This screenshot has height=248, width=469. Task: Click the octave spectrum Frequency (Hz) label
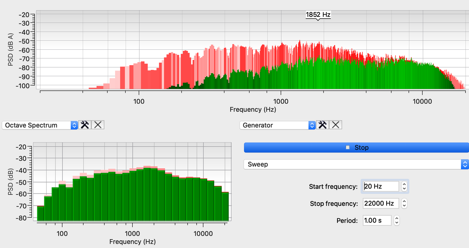(132, 242)
